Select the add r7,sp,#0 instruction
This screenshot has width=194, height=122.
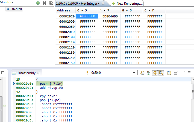(x=51, y=88)
